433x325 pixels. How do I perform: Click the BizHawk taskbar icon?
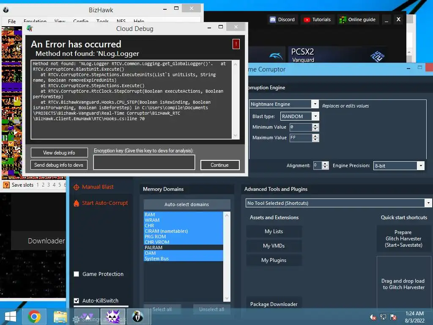coord(137,317)
